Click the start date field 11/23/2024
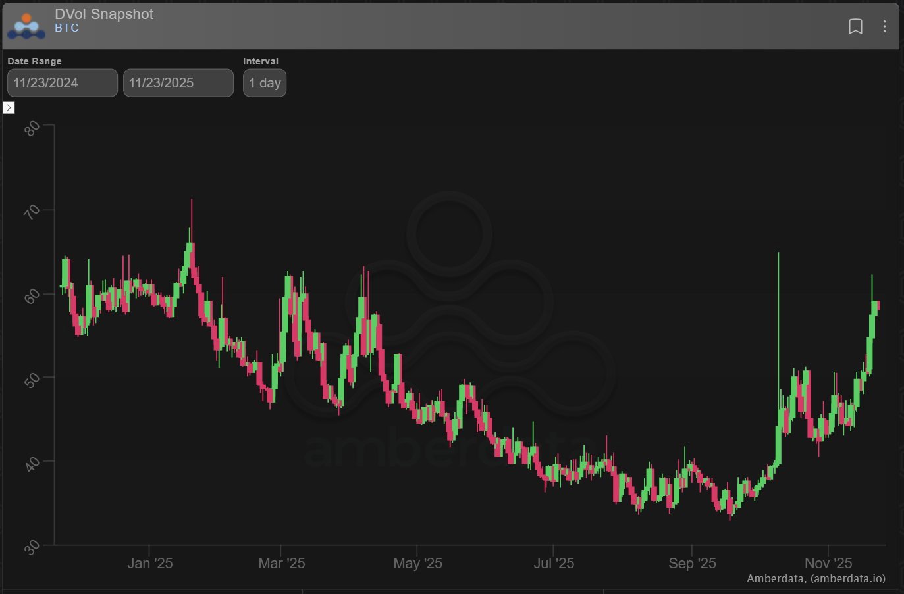Screen dimensions: 904x594 tap(63, 83)
